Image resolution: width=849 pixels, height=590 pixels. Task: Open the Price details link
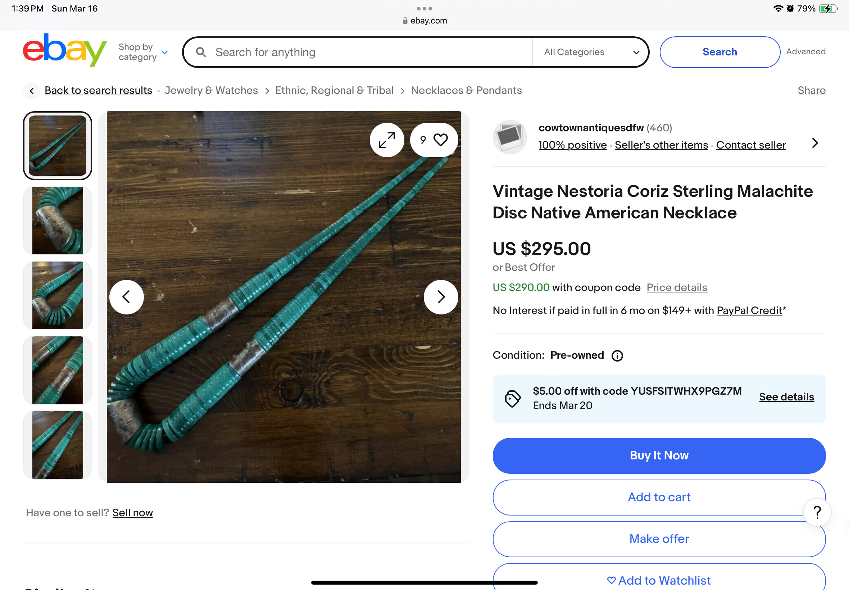(x=677, y=287)
